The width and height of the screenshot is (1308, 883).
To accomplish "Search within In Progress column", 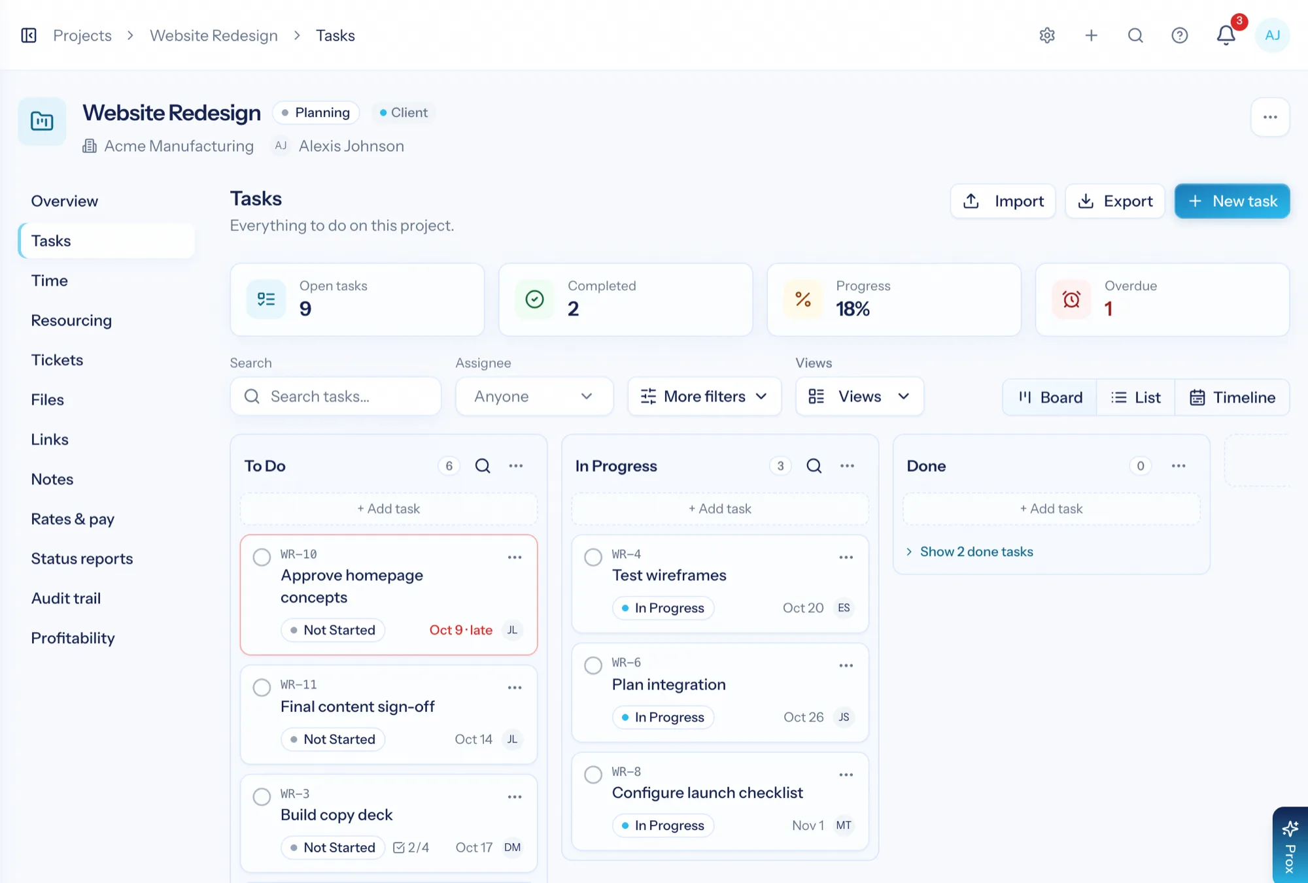I will pos(814,466).
